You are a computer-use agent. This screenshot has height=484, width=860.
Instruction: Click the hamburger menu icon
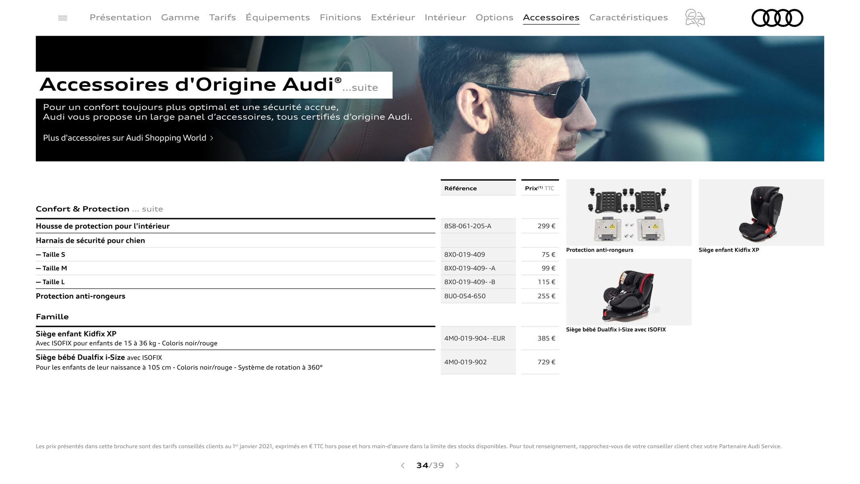62,16
